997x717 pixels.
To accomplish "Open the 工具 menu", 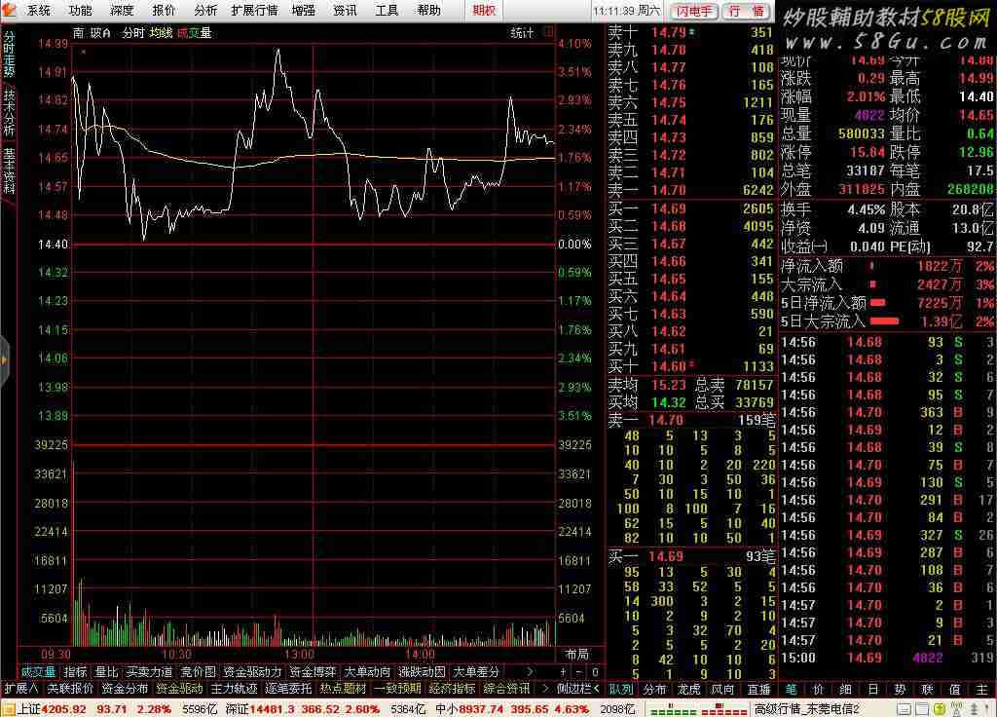I will [387, 10].
